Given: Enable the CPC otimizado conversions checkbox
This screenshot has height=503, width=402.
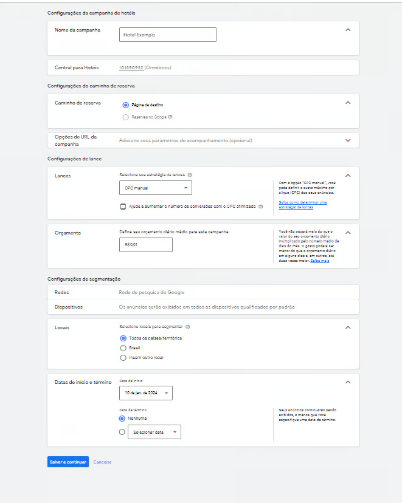Looking at the screenshot, I should (x=123, y=207).
